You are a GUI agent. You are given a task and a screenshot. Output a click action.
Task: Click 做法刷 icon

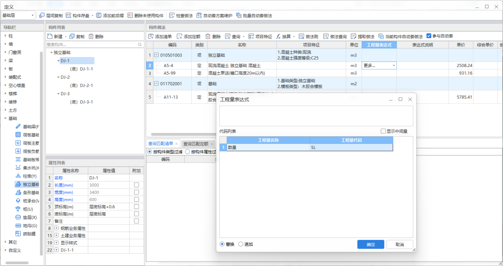[302, 36]
